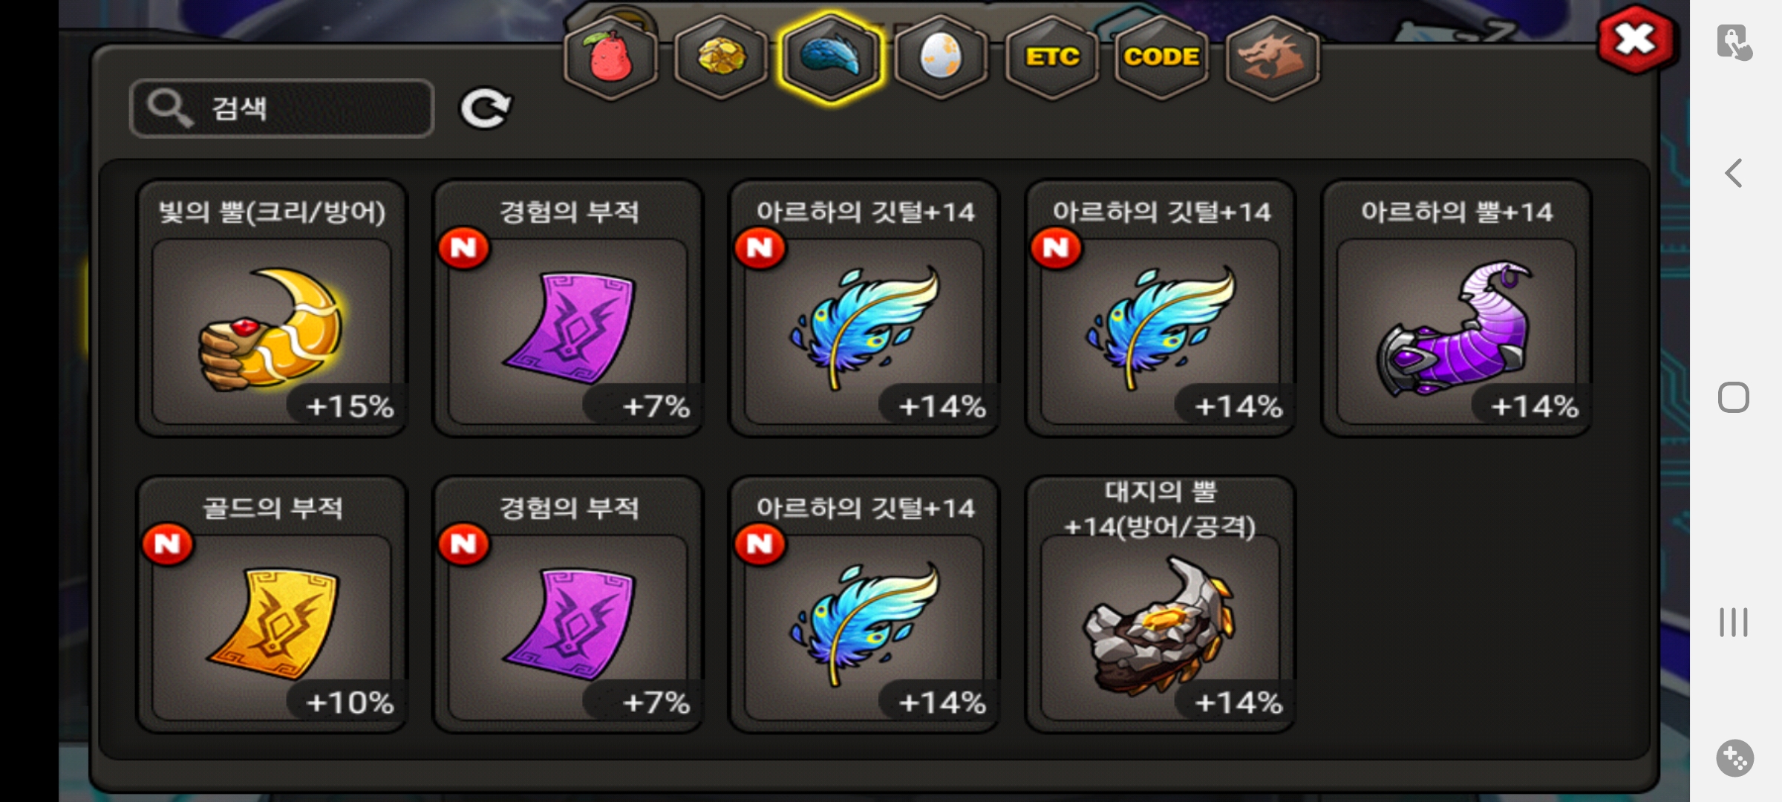1782x802 pixels.
Task: Pick the stone 대지의 뿔 +14 item
Action: [1160, 604]
